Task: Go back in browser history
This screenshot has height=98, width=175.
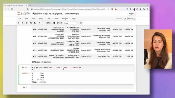Action: (x=5, y=9)
